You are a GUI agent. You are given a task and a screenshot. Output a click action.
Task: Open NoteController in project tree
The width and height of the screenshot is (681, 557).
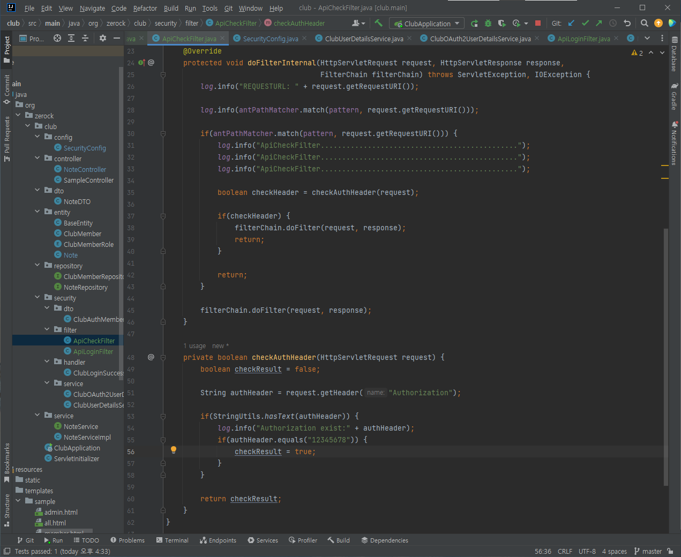85,169
